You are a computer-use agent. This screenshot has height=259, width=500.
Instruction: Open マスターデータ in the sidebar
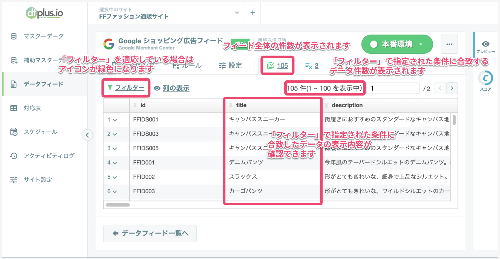point(44,36)
